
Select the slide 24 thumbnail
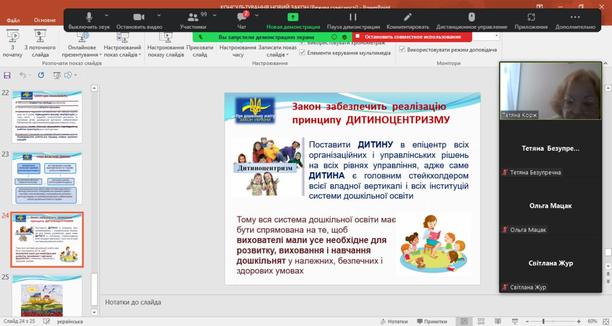coord(47,240)
